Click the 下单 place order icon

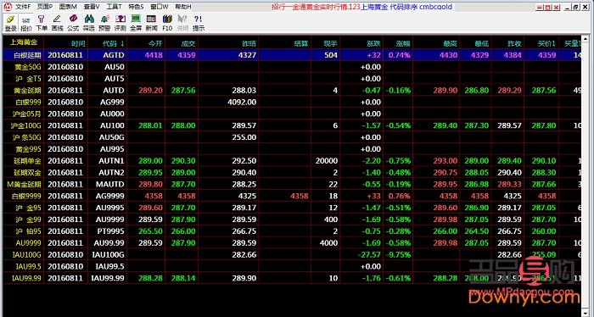pyautogui.click(x=42, y=23)
